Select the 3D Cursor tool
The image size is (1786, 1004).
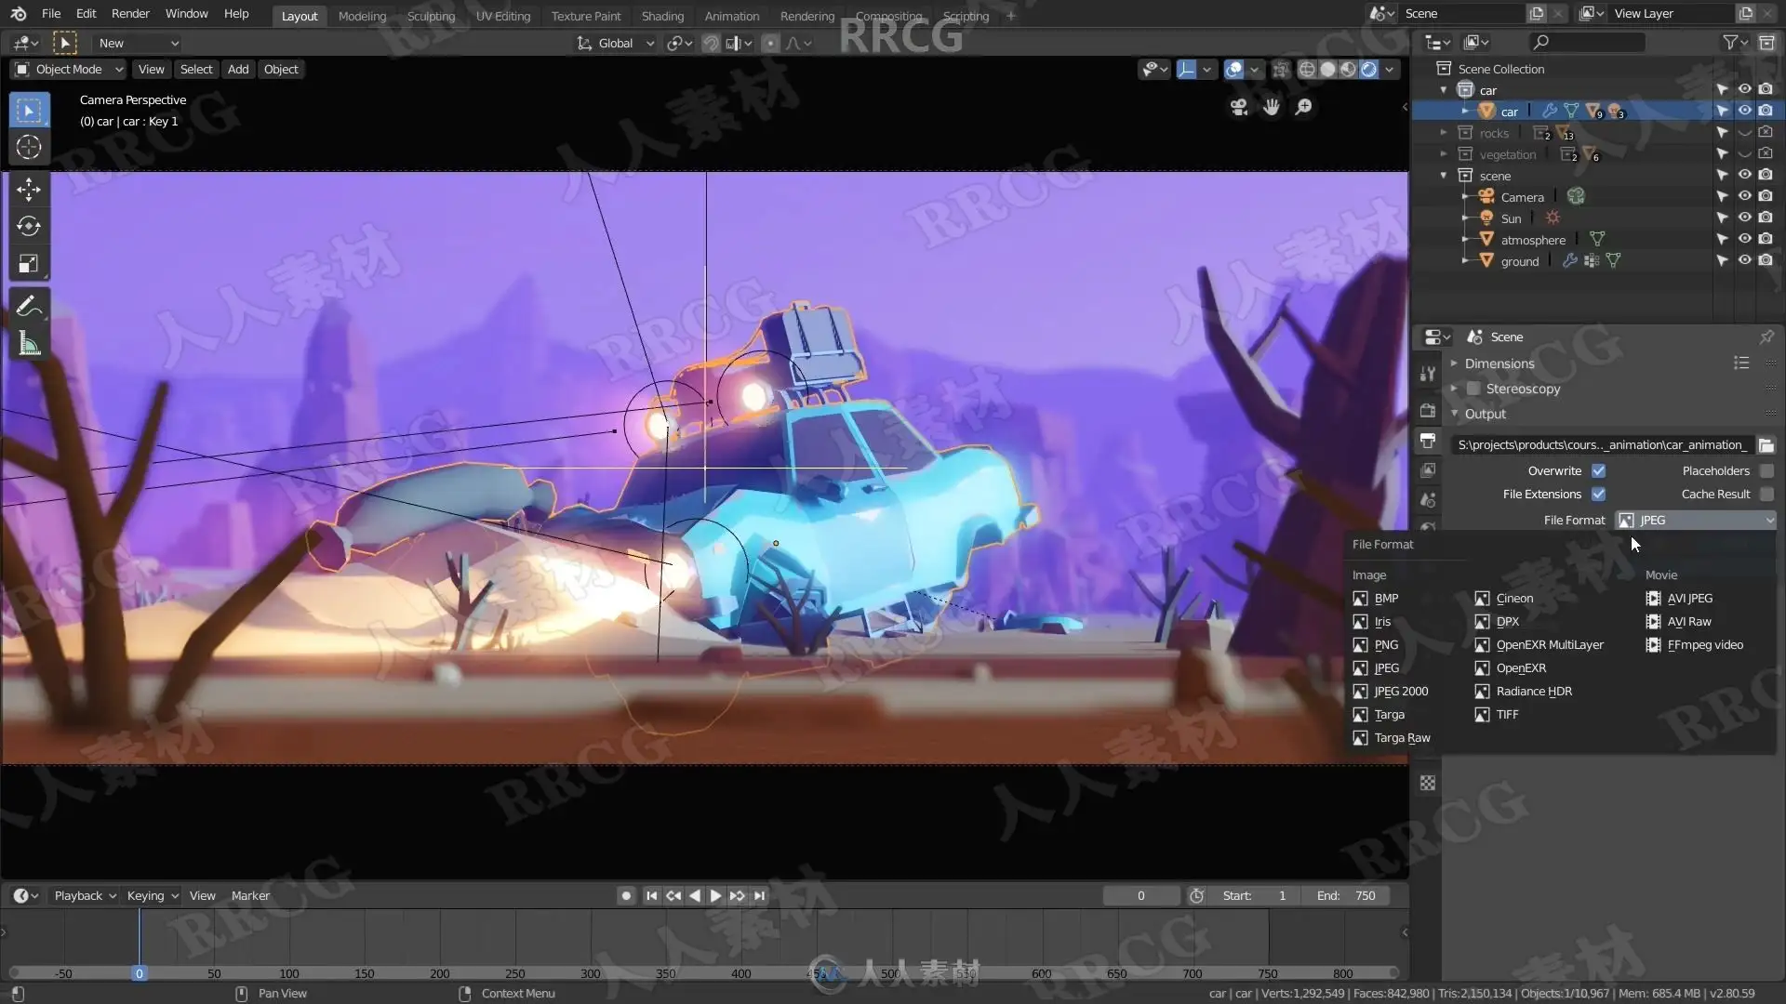(x=28, y=147)
